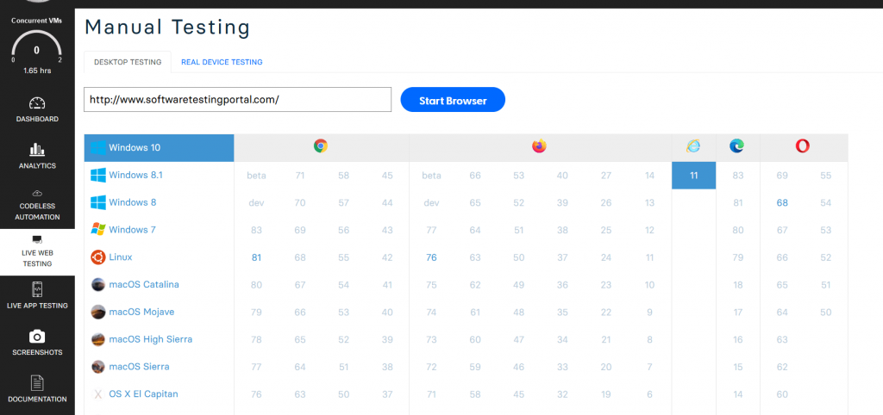Choose macOS Catalina from the OS list
This screenshot has width=883, height=415.
[143, 285]
